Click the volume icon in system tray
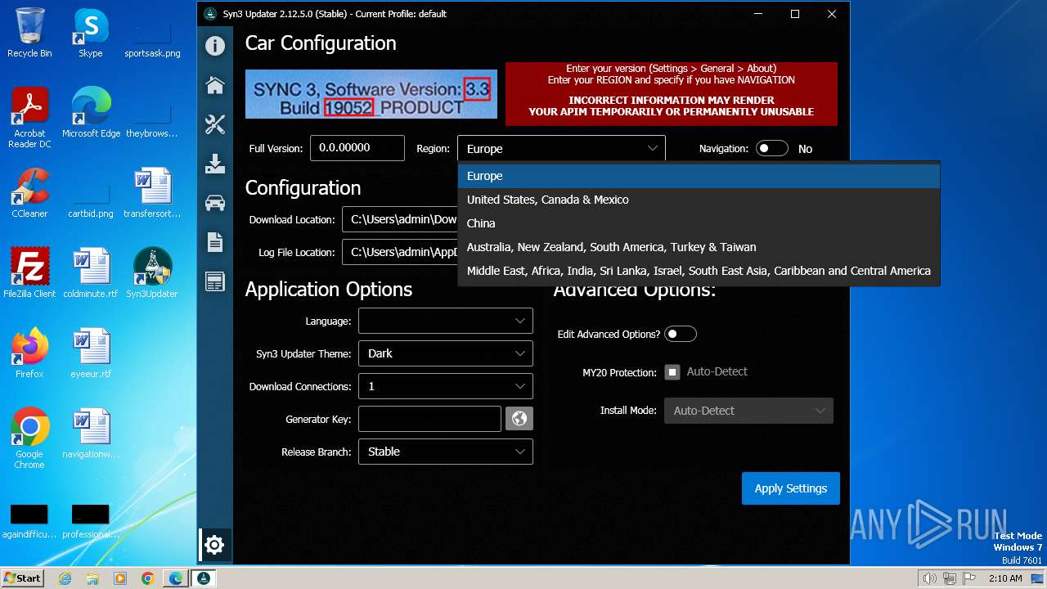The width and height of the screenshot is (1047, 589). (x=929, y=578)
